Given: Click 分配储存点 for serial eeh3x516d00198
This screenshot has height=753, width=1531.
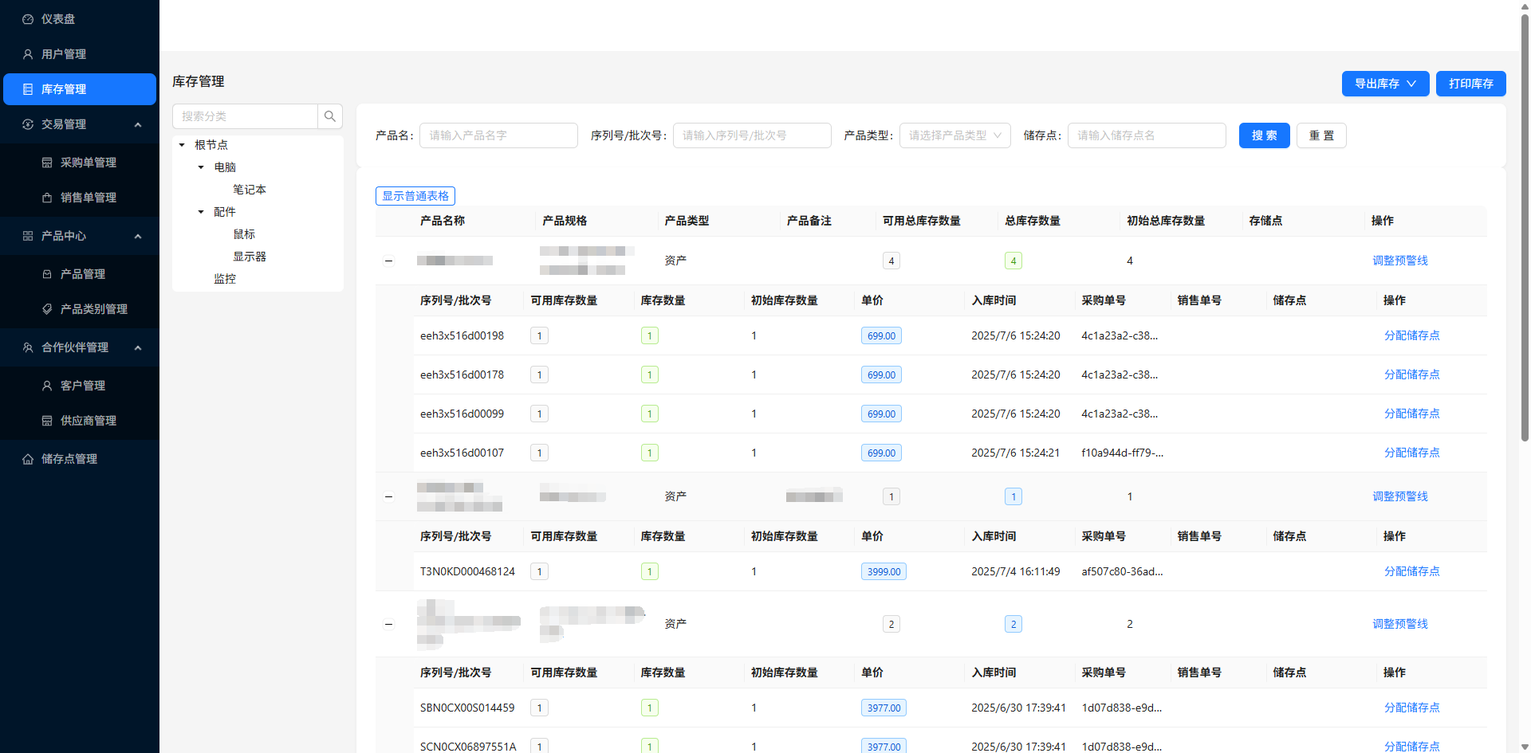Looking at the screenshot, I should (x=1411, y=335).
